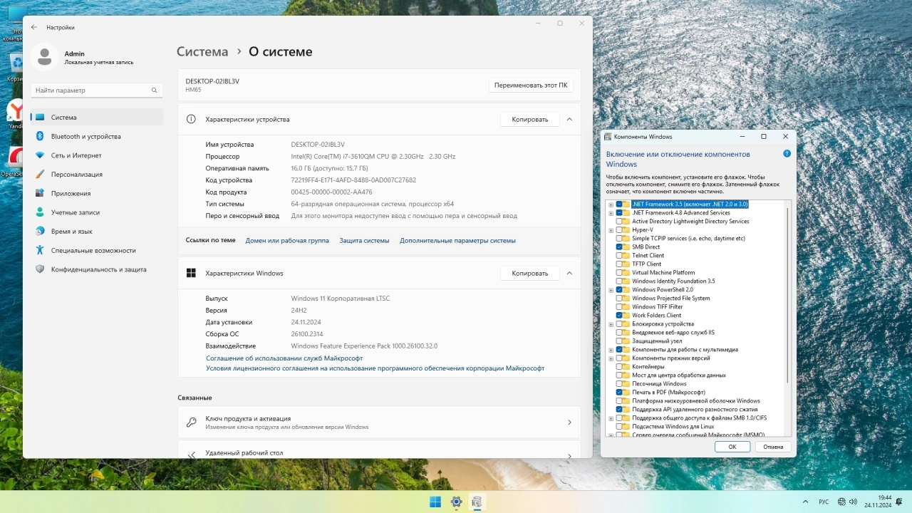Click the magnifier icon in settings search

point(154,90)
